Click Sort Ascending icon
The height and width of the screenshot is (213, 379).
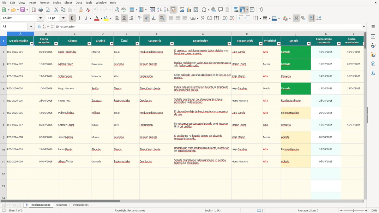click(x=159, y=10)
